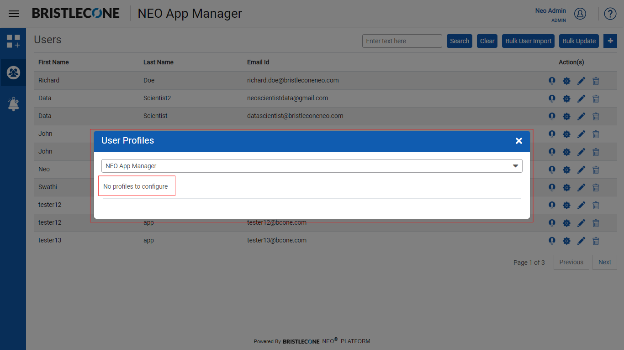The height and width of the screenshot is (350, 624).
Task: Click email richard.doe@bristleconeneo.com
Action: (293, 80)
